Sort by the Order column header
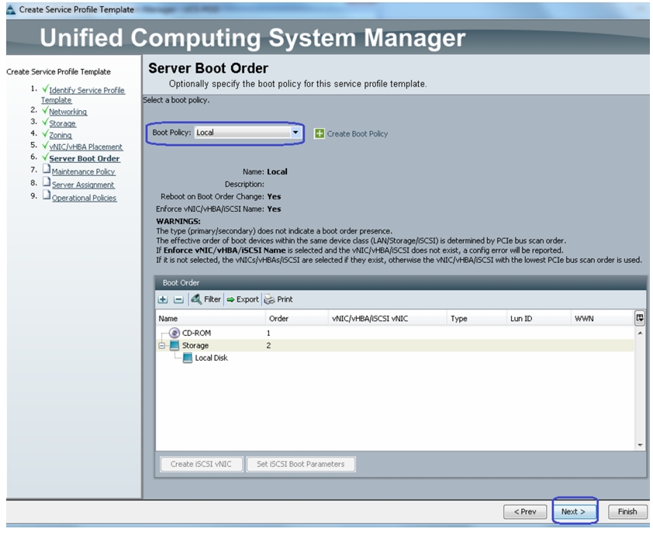Viewport: 653px width, 546px height. click(296, 318)
